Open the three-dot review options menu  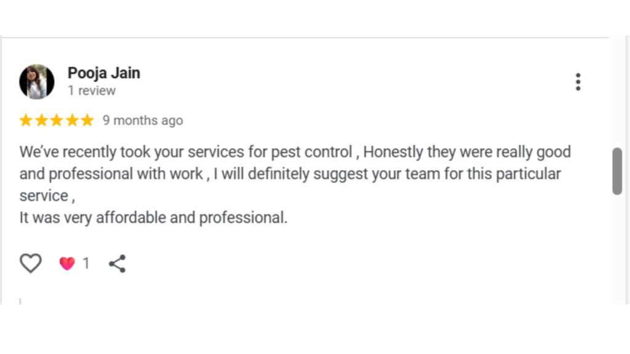[578, 82]
